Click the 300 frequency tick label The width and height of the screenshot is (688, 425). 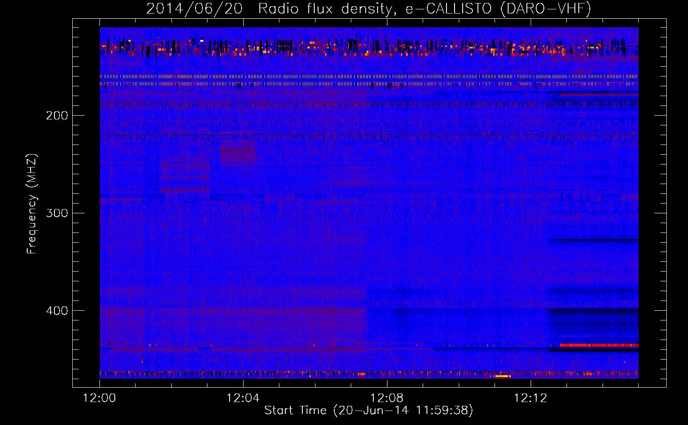pos(57,213)
